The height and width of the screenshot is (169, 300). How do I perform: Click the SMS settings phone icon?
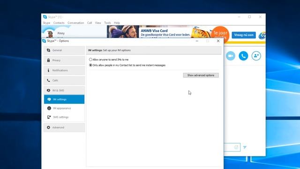49,117
